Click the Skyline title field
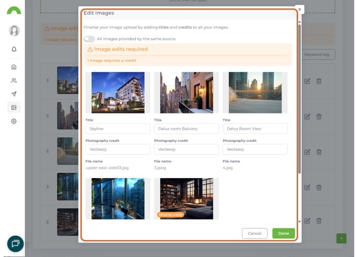The height and width of the screenshot is (257, 358). tap(118, 128)
